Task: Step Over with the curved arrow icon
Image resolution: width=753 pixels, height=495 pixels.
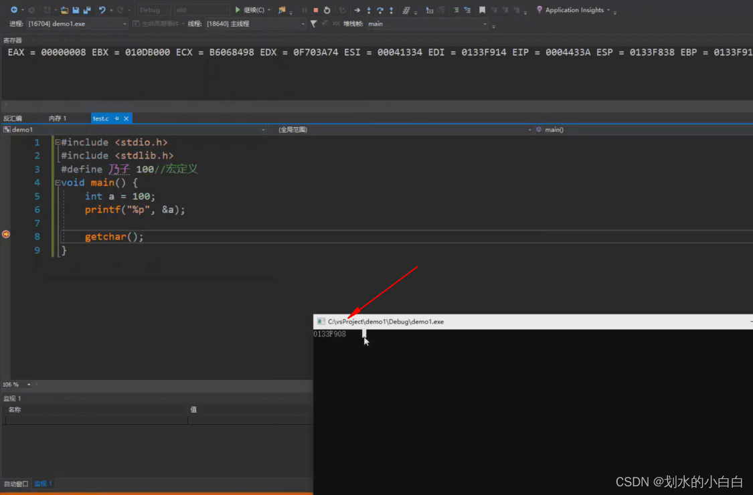Action: (x=380, y=10)
